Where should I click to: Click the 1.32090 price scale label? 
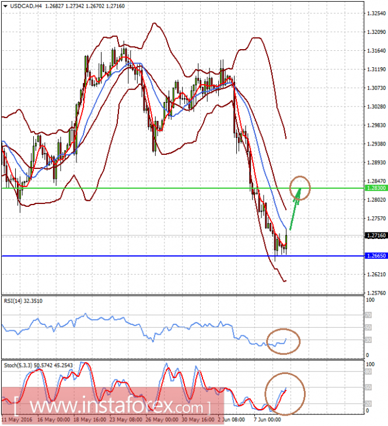[376, 32]
